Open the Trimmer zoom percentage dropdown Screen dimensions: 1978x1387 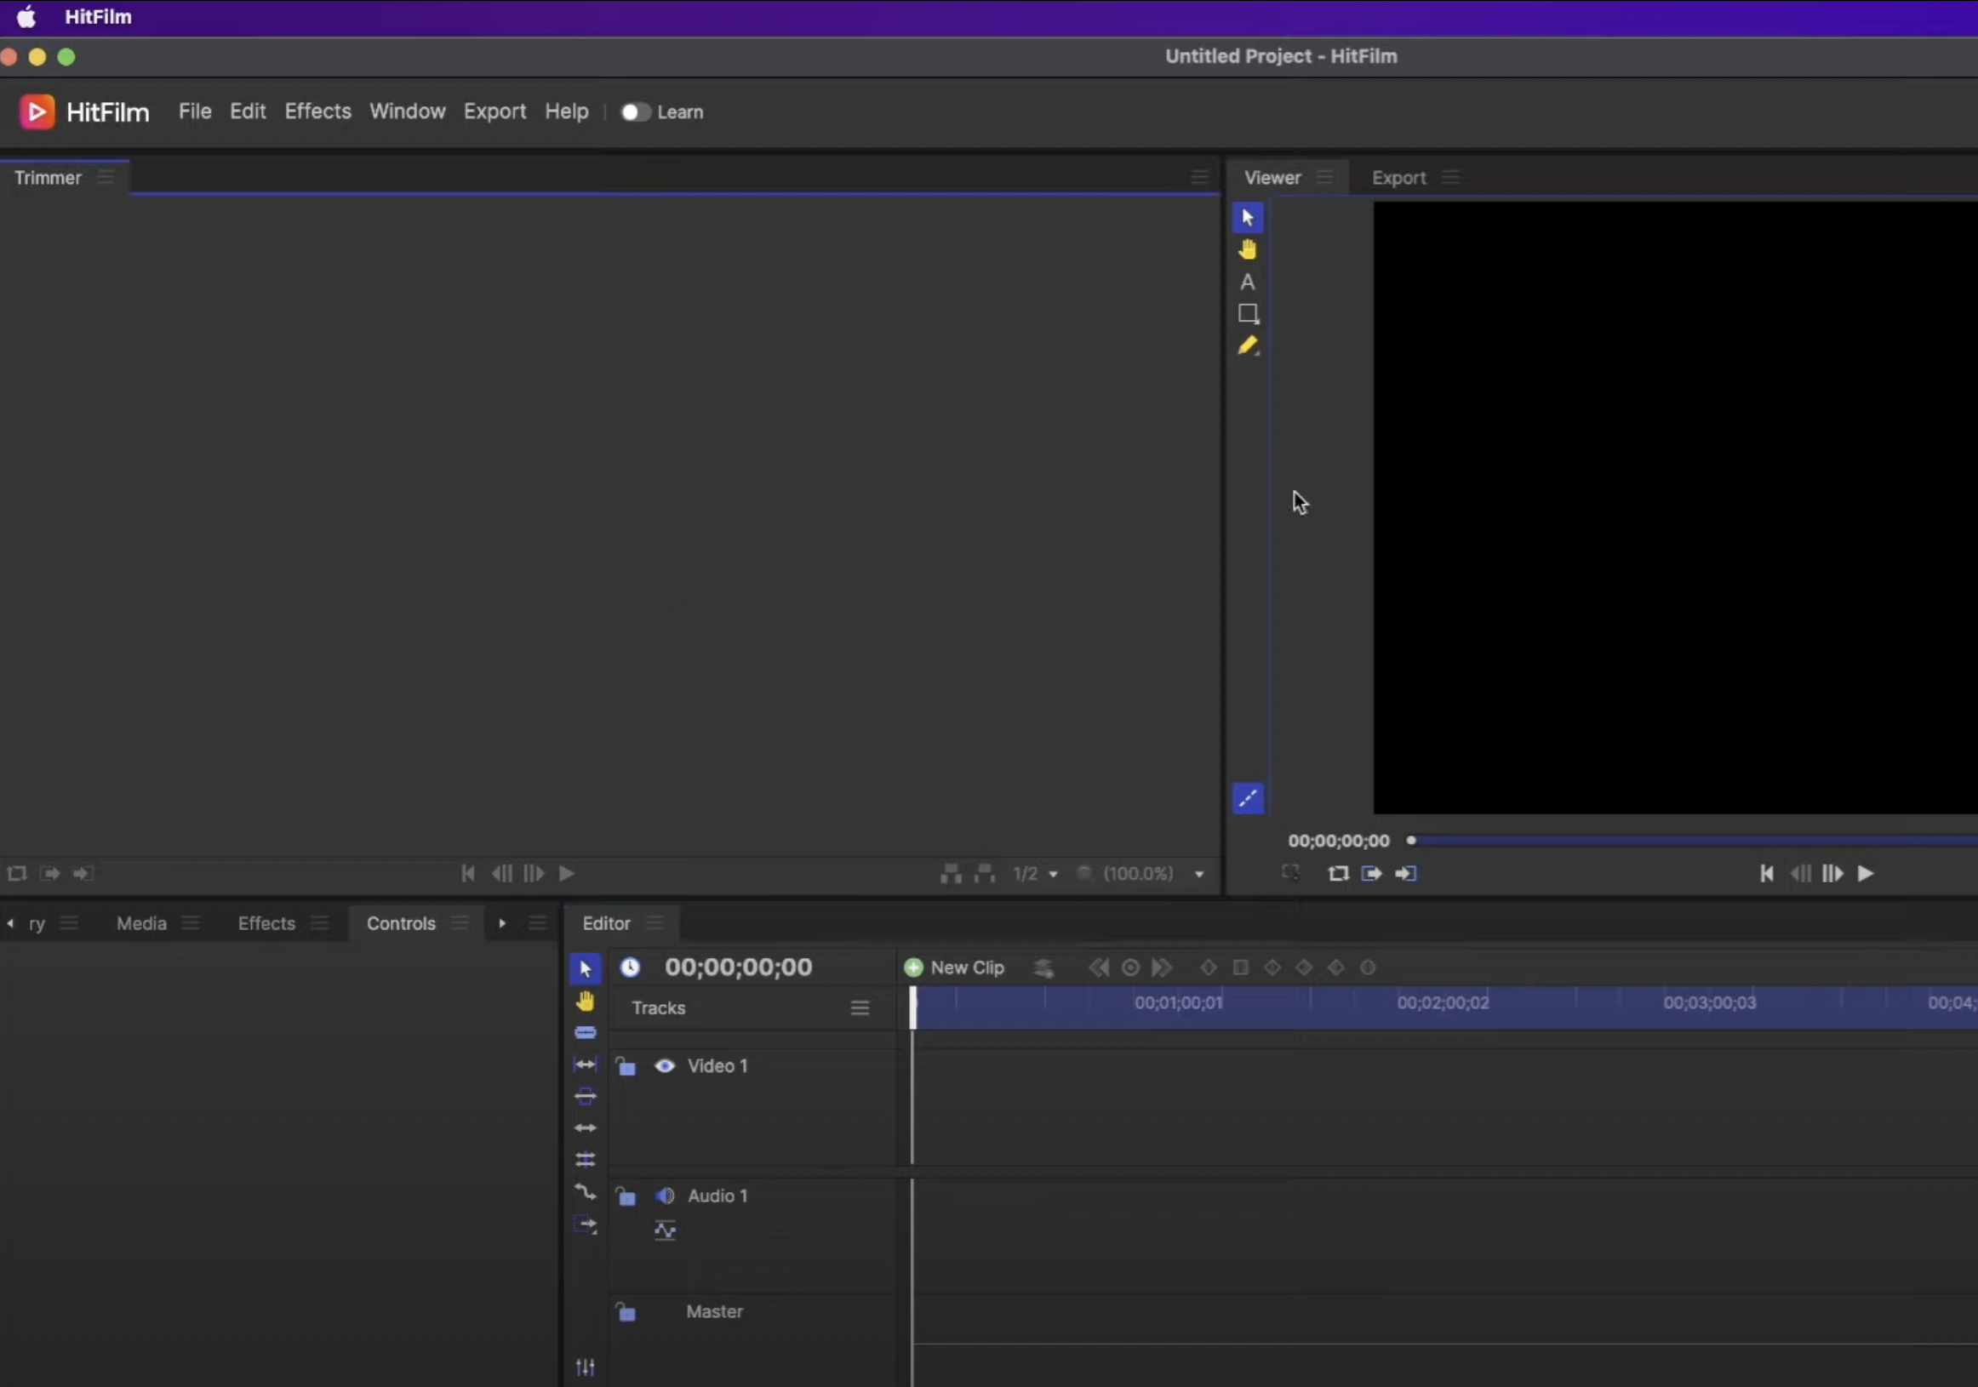[x=1198, y=874]
